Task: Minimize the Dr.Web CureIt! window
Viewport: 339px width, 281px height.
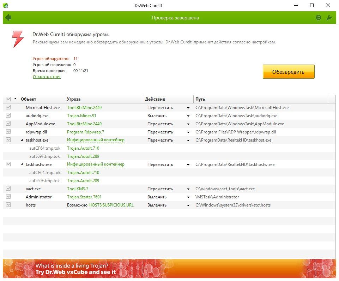Action: click(296, 5)
